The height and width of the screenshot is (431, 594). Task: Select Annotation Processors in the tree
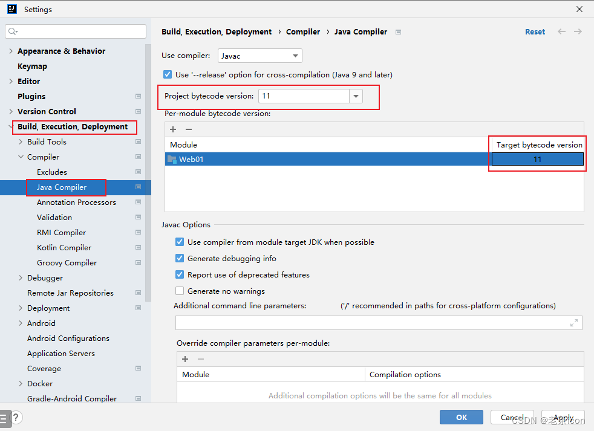coord(76,203)
